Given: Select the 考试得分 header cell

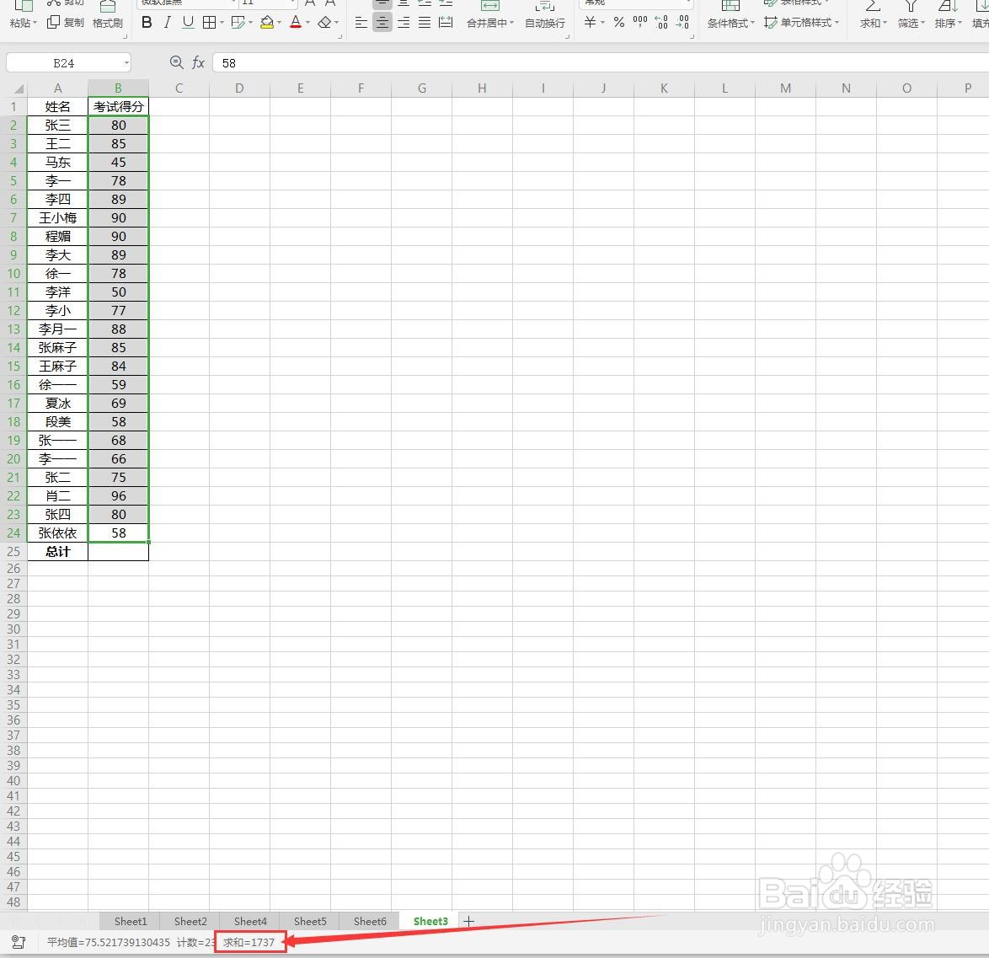Looking at the screenshot, I should click(x=119, y=106).
